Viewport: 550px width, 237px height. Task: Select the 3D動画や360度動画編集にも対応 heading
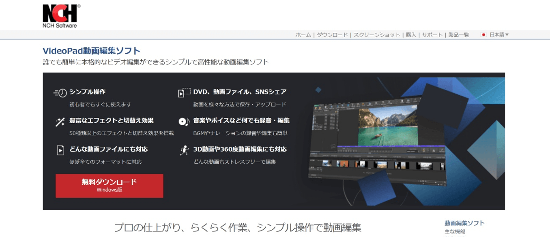(240, 149)
